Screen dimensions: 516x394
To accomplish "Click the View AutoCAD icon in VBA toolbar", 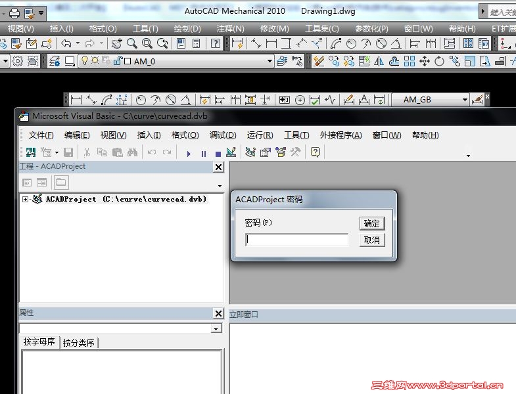I will [31, 152].
